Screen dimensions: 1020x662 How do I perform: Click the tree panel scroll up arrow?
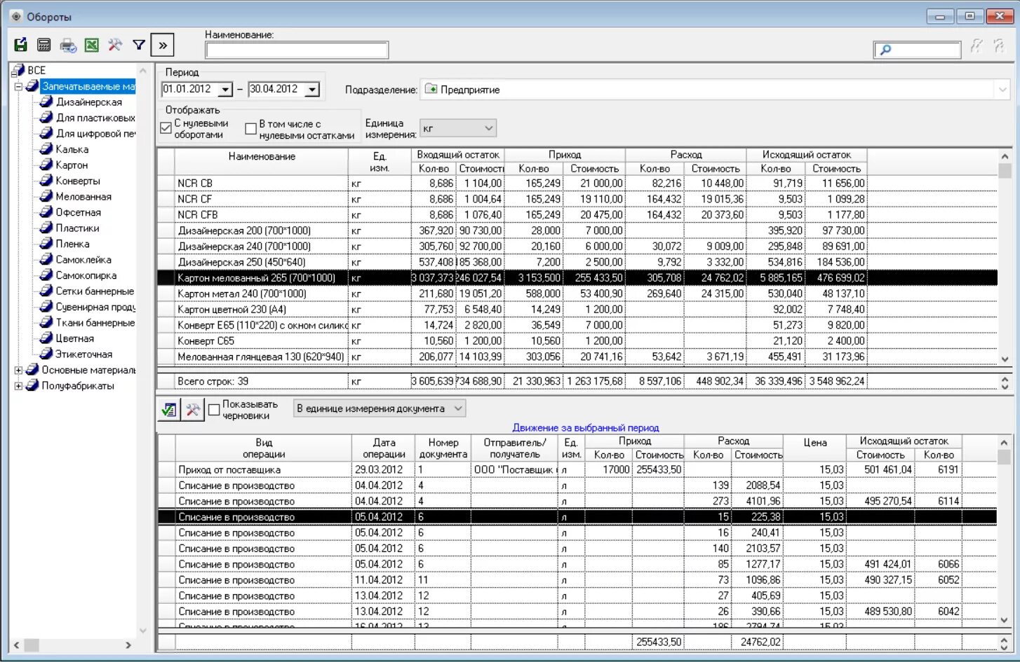click(x=143, y=71)
